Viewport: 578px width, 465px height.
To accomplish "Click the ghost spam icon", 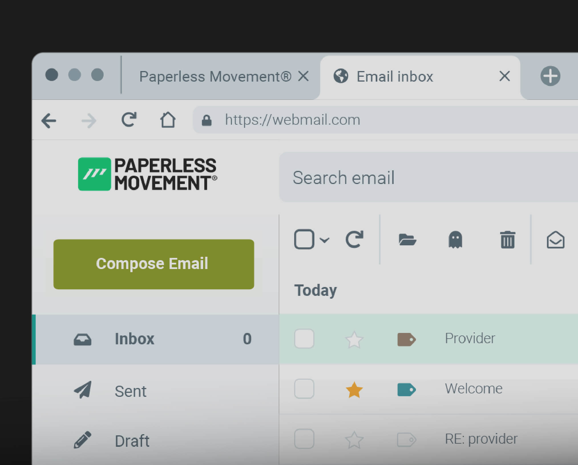I will (x=455, y=240).
